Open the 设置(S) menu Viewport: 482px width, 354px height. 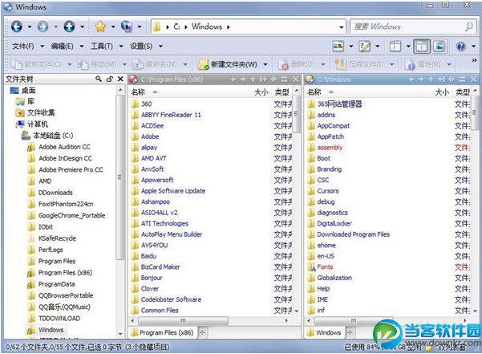(x=141, y=47)
